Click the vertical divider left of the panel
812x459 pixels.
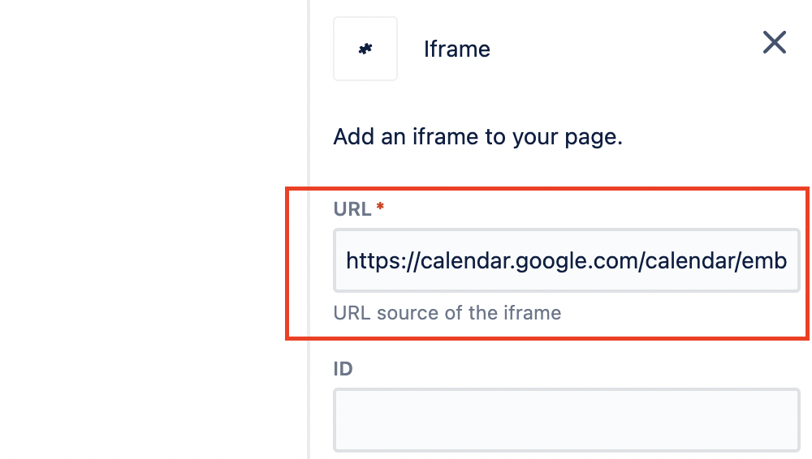coord(309,229)
